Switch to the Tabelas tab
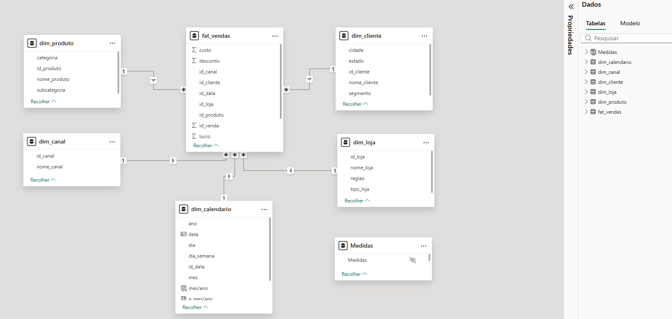Viewport: 672px width, 319px height. (x=596, y=24)
